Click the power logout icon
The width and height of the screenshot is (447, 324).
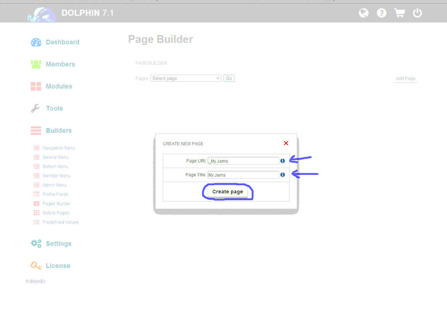click(x=417, y=13)
